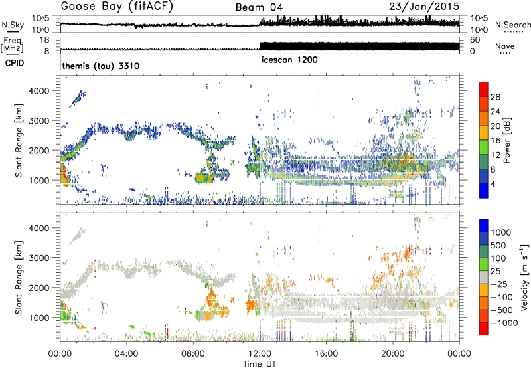
Task: Click the '1000' Velocity colorbar tick label
Action: tap(500, 232)
